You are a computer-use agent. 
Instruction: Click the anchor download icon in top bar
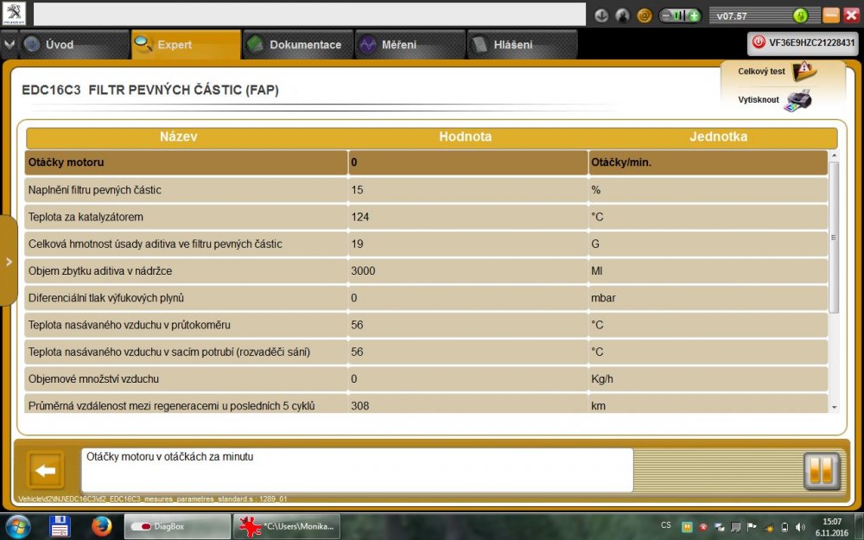coord(602,16)
